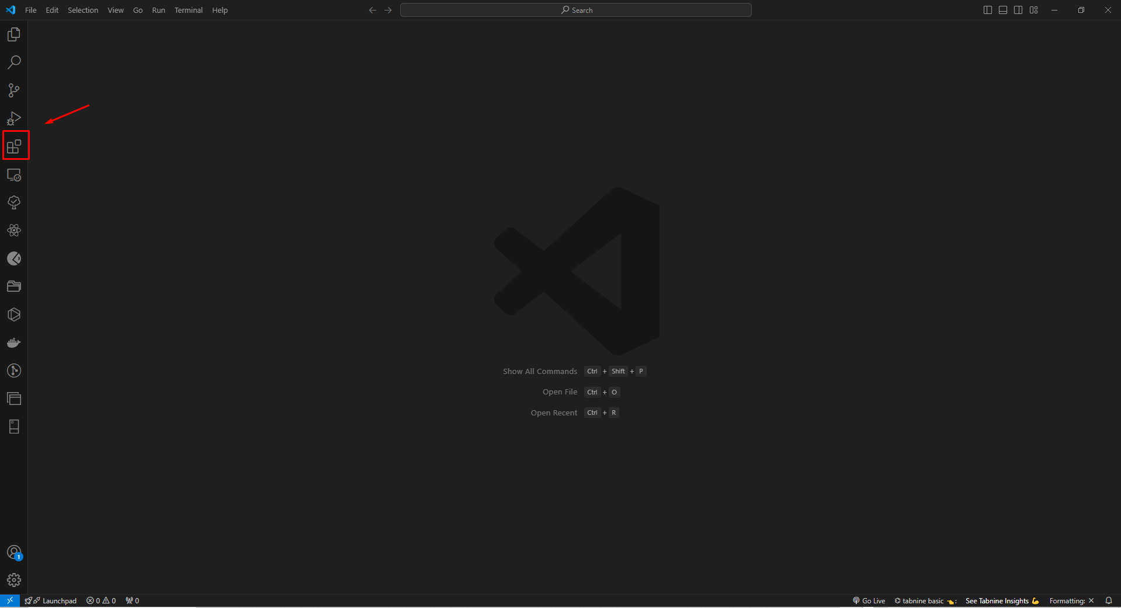
Task: Toggle Formatting status with the X mark
Action: coord(1071,600)
